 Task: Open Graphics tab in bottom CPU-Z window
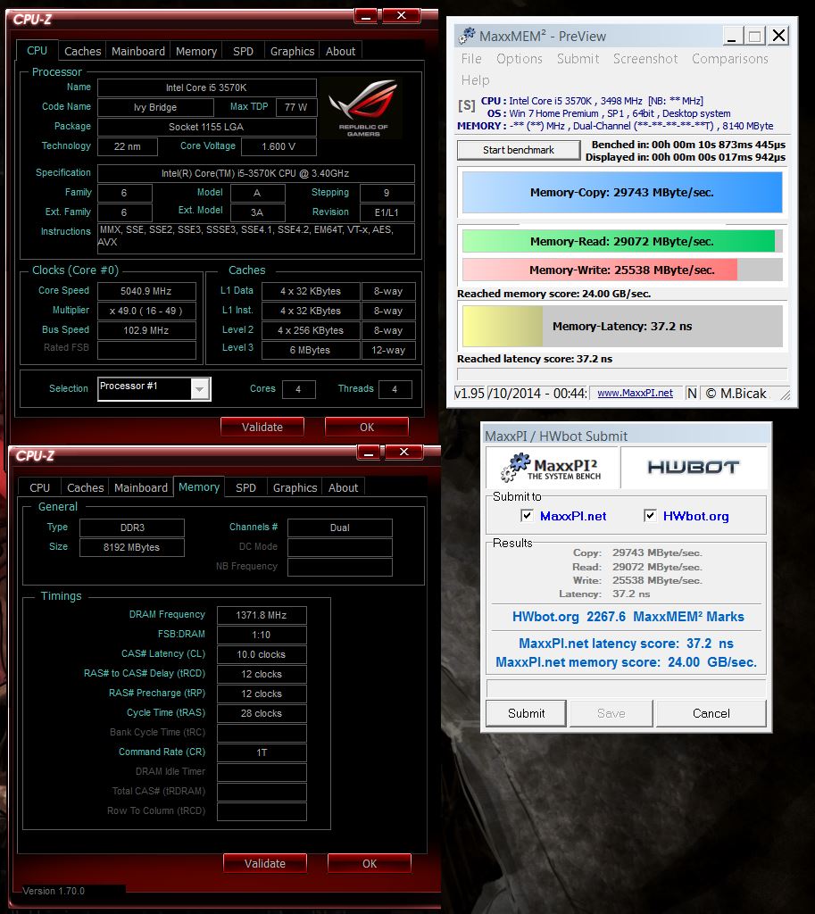295,487
